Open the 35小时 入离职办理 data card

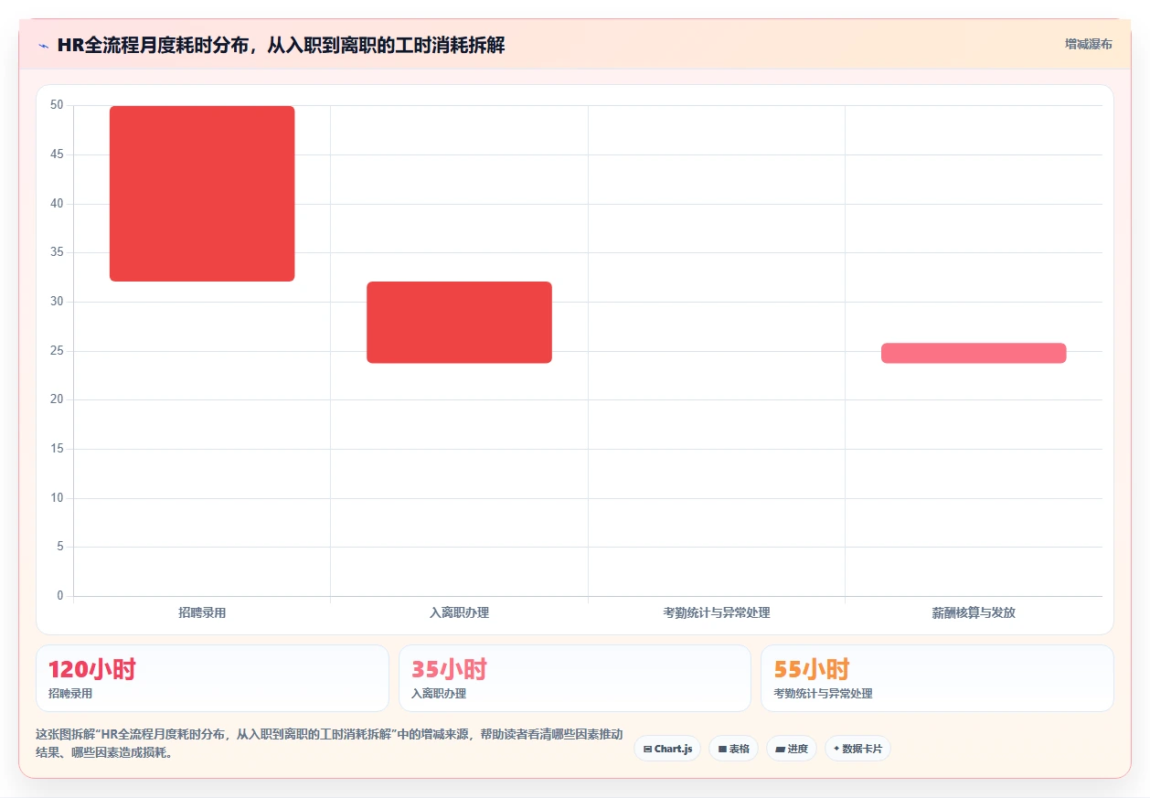574,678
